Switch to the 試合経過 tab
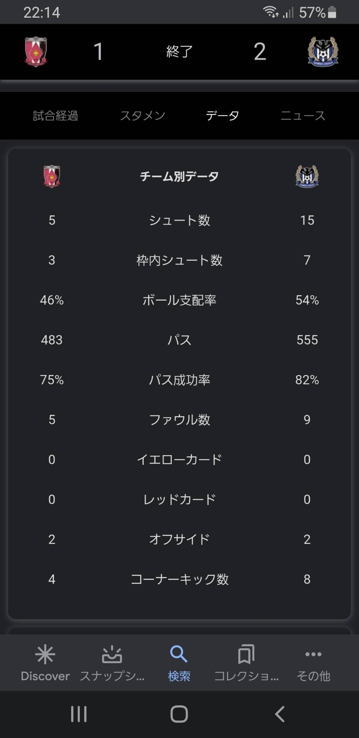Viewport: 359px width, 738px height. [56, 116]
